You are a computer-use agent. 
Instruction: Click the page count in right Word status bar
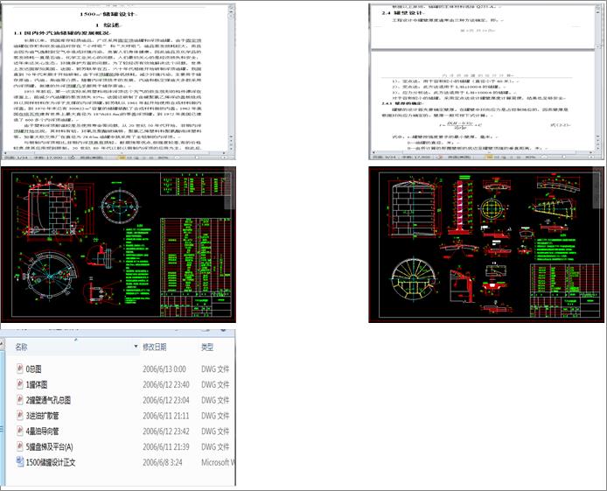pos(384,158)
